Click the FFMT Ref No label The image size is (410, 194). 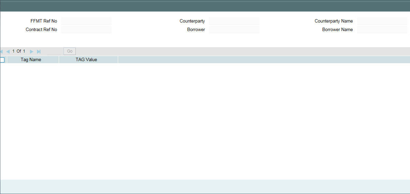pos(44,21)
